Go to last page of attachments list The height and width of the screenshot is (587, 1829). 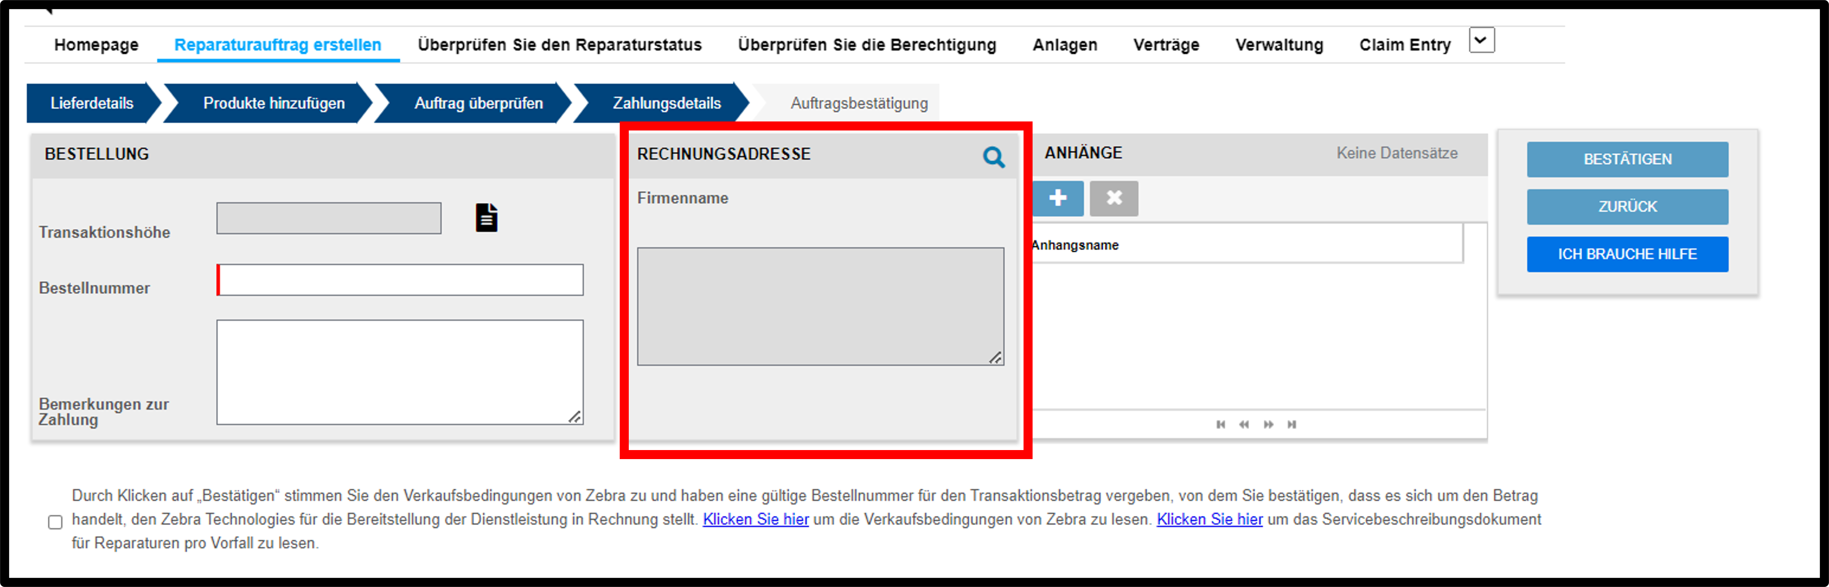[1292, 425]
